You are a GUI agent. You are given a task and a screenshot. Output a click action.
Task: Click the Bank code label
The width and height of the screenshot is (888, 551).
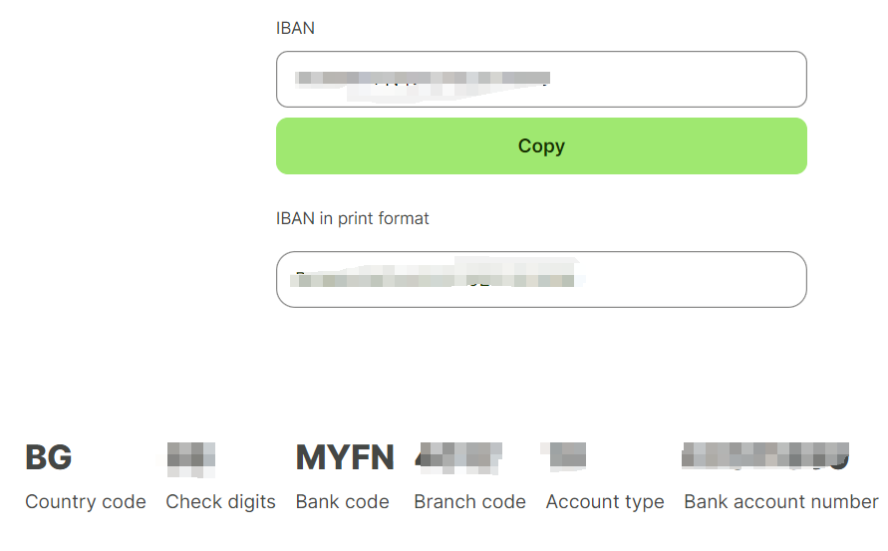pos(342,501)
